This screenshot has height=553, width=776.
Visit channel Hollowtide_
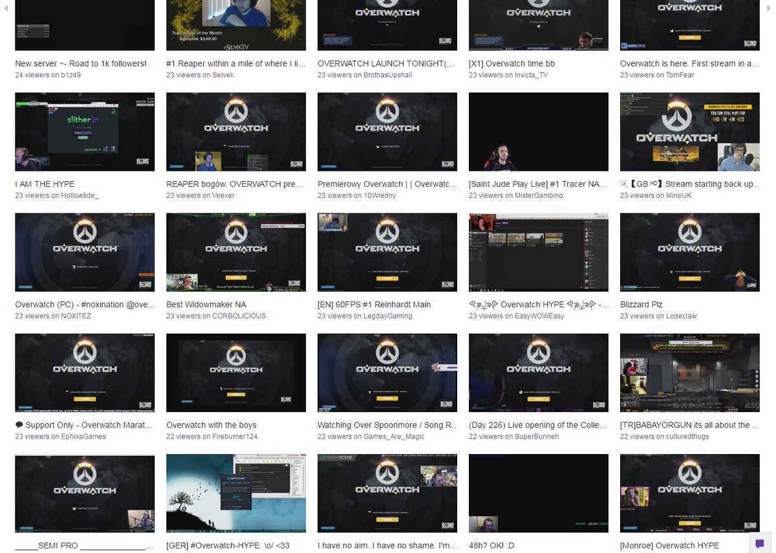tap(81, 195)
